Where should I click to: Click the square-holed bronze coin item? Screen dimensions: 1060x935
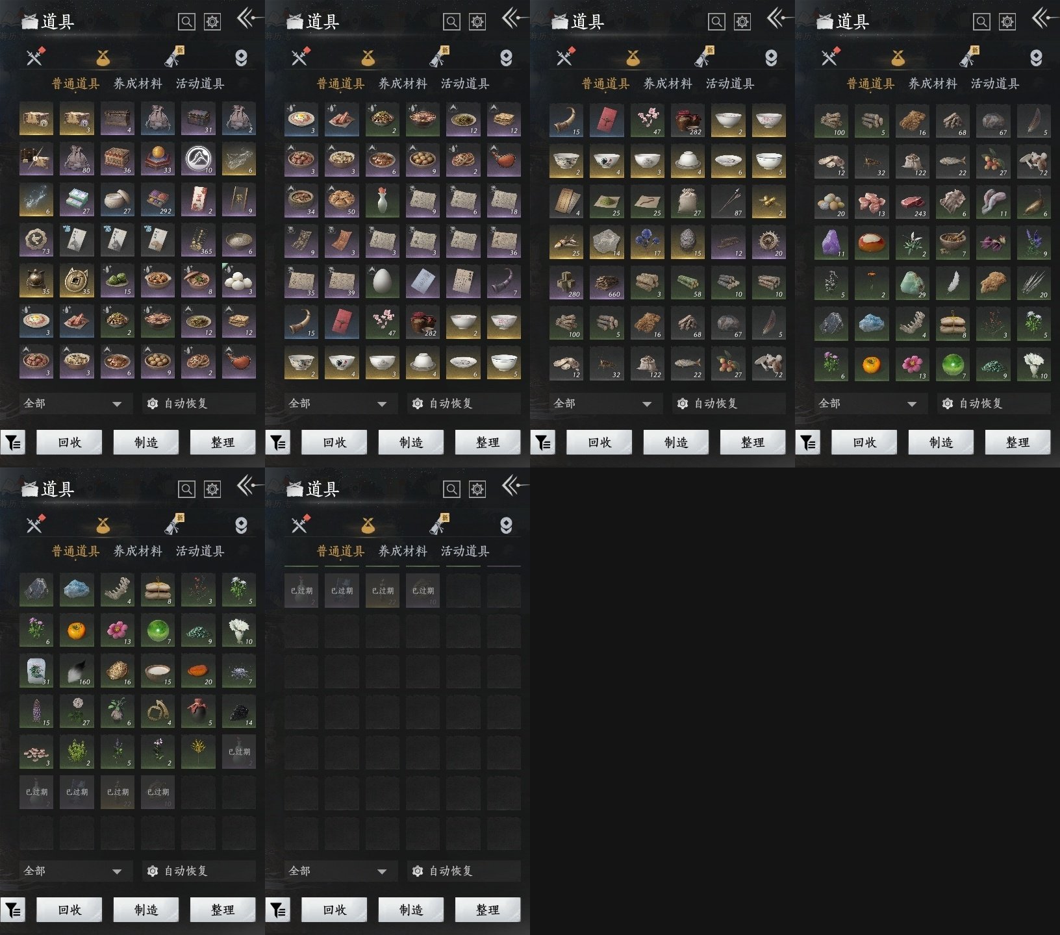pos(77,280)
